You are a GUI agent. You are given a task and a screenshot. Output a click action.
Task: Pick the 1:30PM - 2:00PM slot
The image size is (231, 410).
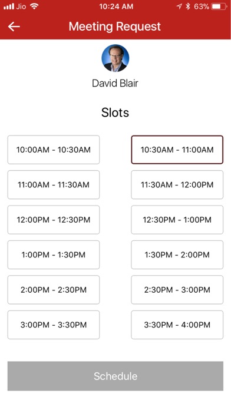click(x=177, y=254)
